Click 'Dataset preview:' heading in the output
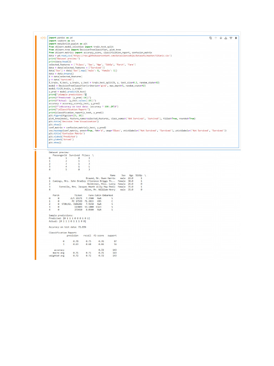The height and width of the screenshot is (366, 274). click(59, 152)
